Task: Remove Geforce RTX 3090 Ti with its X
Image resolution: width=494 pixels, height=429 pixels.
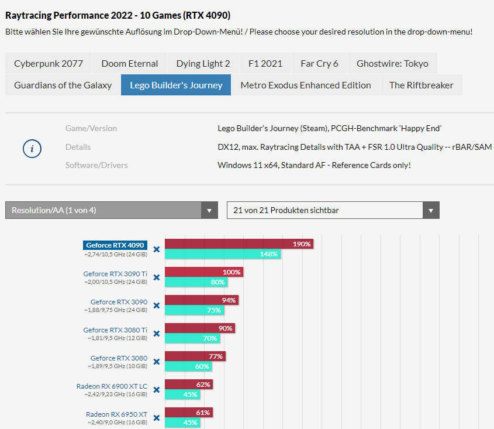Action: pyautogui.click(x=157, y=277)
